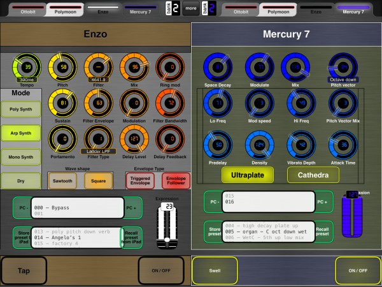Screen dimensions: 382x287
Task: Click the Predelay knob
Action: click(218, 145)
